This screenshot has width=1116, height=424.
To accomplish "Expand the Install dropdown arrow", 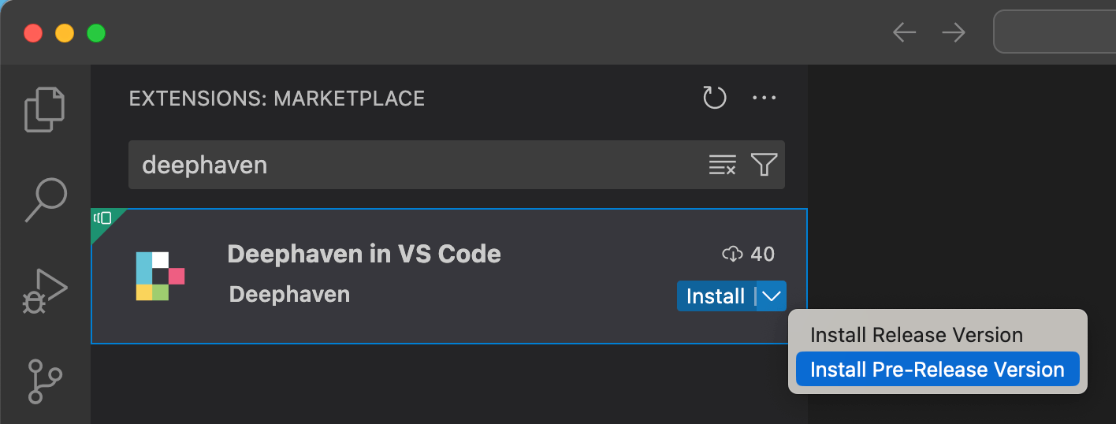I will tap(772, 296).
